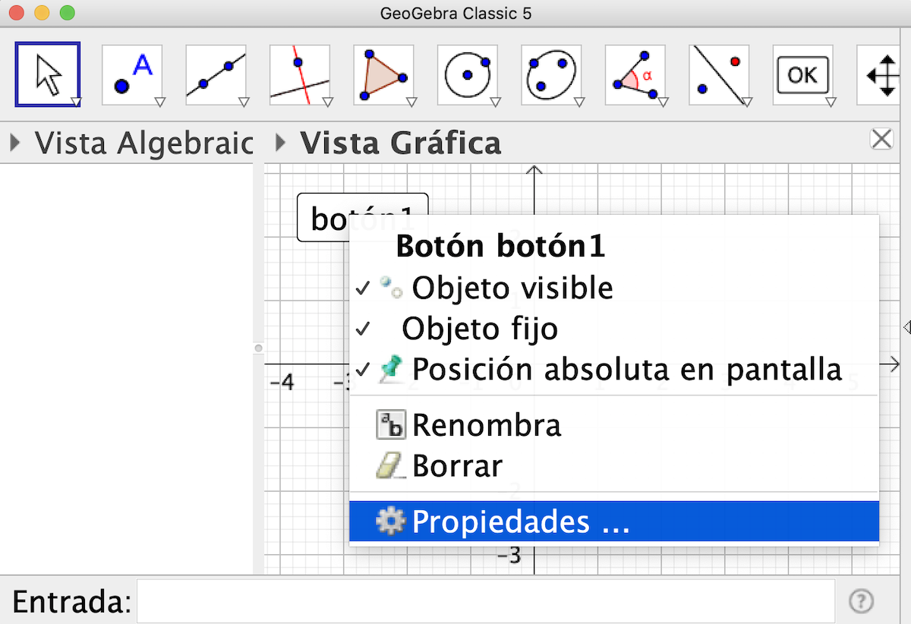911x624 pixels.
Task: Open Perpendicular line tool dropdown triangle
Action: tap(327, 102)
